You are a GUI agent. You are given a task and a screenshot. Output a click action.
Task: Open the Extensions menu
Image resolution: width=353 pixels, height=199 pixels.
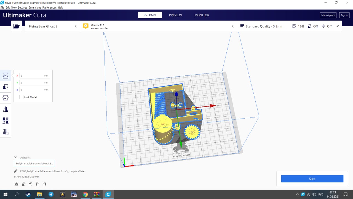35,7
